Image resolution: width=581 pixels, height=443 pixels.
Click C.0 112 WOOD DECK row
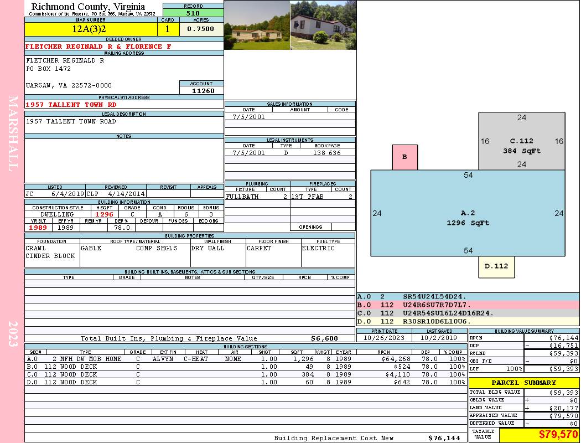click(x=245, y=374)
